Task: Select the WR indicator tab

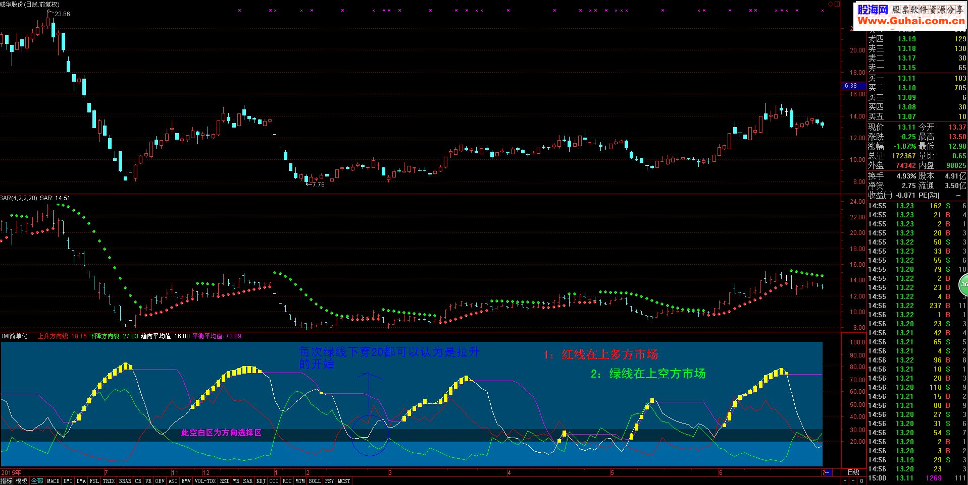Action: pyautogui.click(x=236, y=481)
